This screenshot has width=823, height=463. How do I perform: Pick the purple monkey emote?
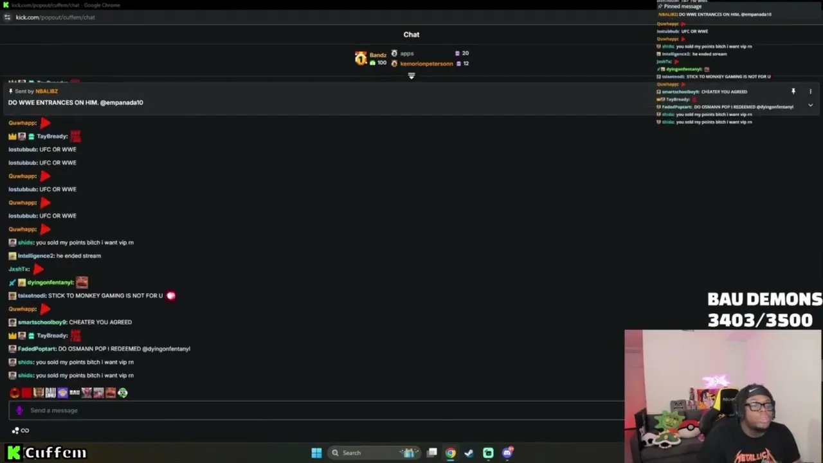(x=62, y=393)
